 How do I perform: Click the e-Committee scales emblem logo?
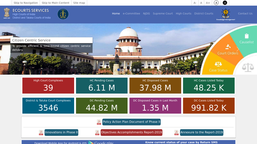63,14
